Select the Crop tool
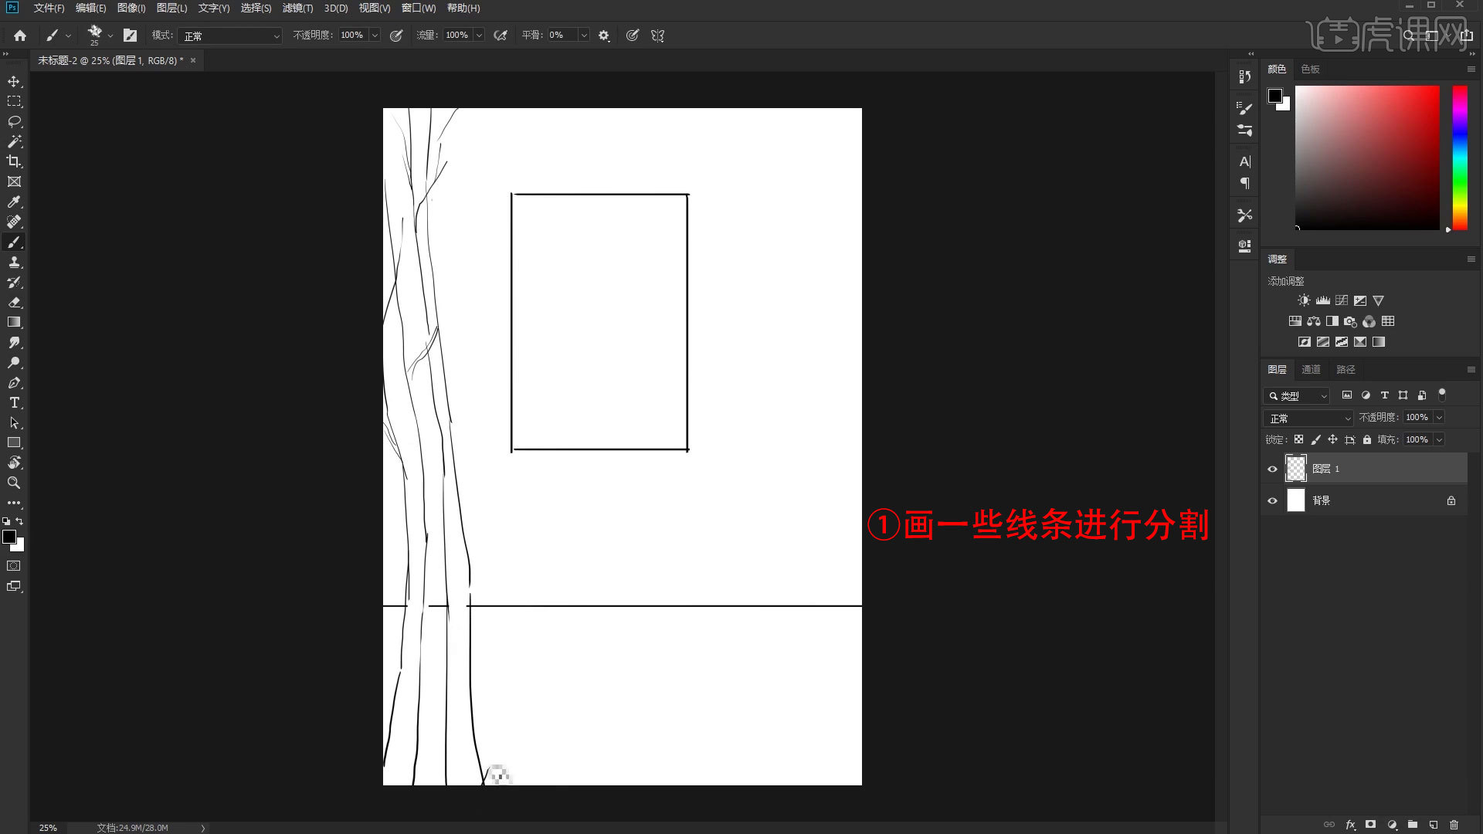 pyautogui.click(x=14, y=161)
